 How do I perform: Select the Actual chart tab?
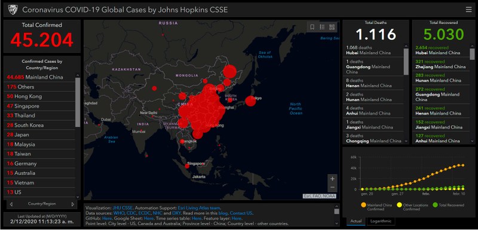click(356, 221)
